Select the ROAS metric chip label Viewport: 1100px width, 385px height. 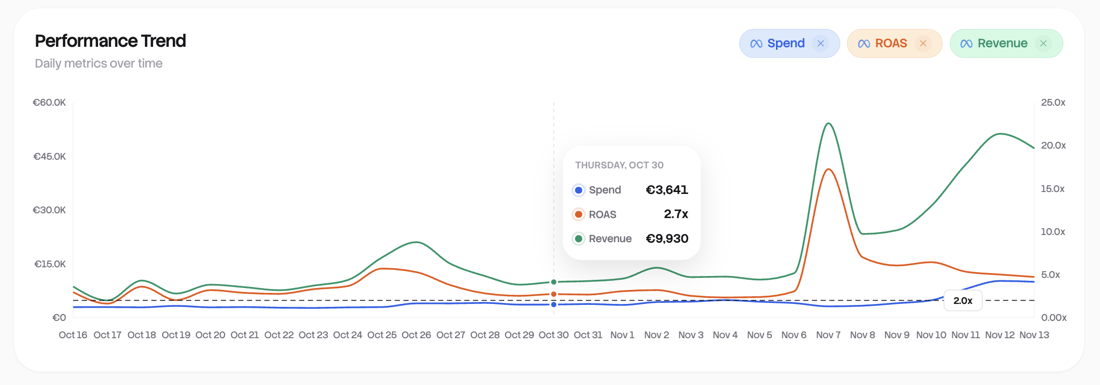891,43
